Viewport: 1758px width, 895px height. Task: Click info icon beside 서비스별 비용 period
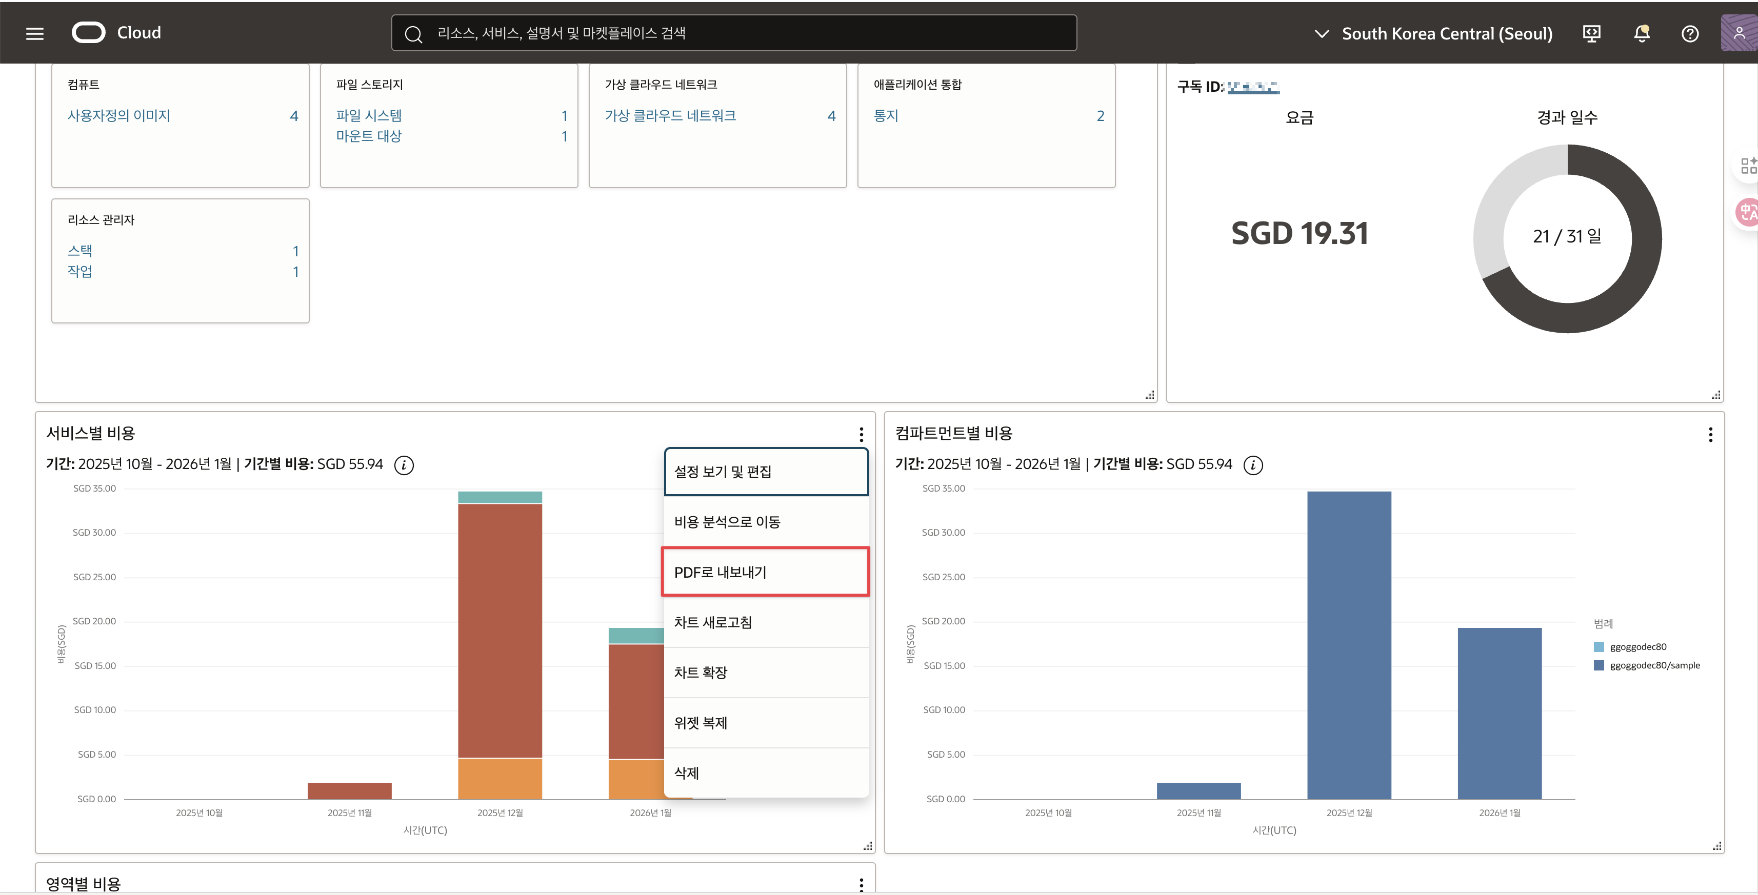[x=404, y=465]
